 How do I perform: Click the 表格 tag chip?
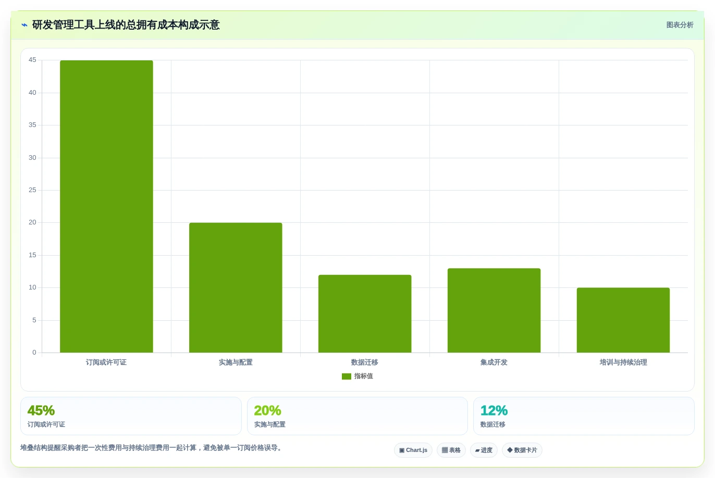point(451,450)
